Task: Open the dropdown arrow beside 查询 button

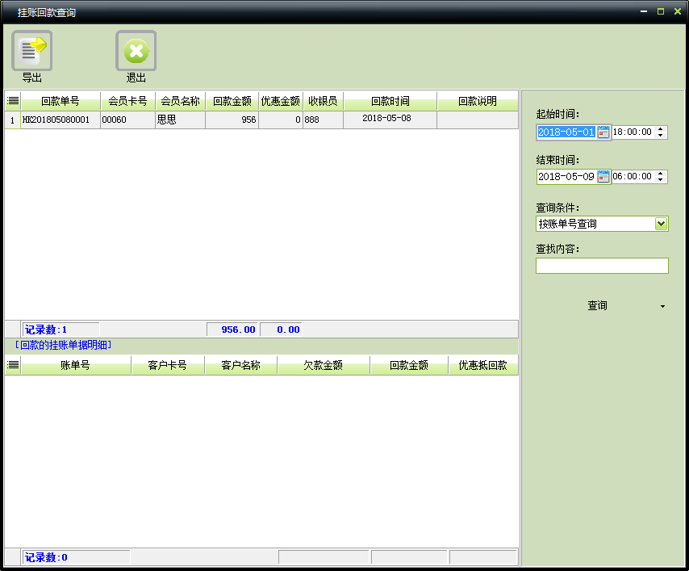Action: tap(662, 307)
